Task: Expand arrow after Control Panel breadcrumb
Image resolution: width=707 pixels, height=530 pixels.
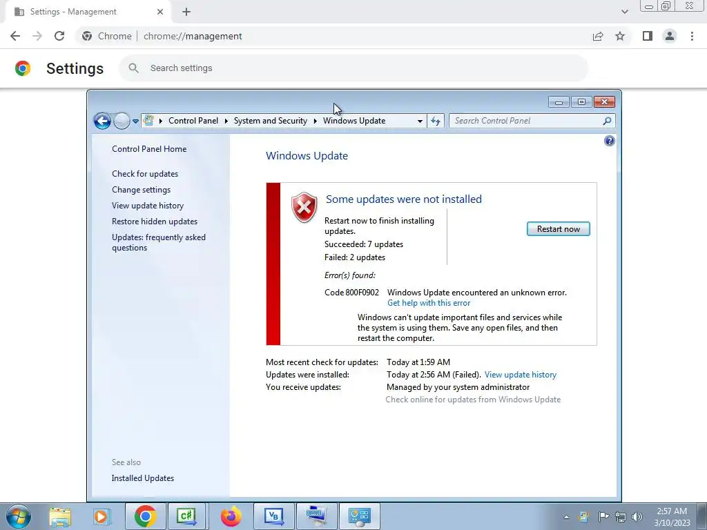Action: 226,121
